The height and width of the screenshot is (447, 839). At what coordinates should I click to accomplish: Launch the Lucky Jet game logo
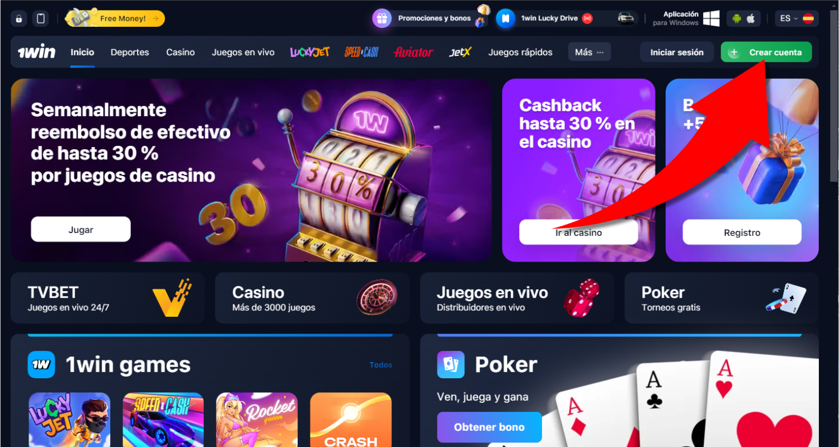(309, 52)
